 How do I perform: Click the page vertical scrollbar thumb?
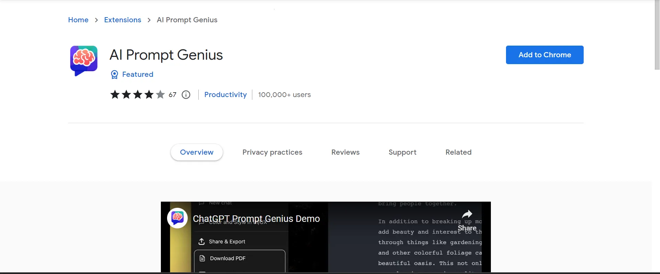[x=657, y=35]
